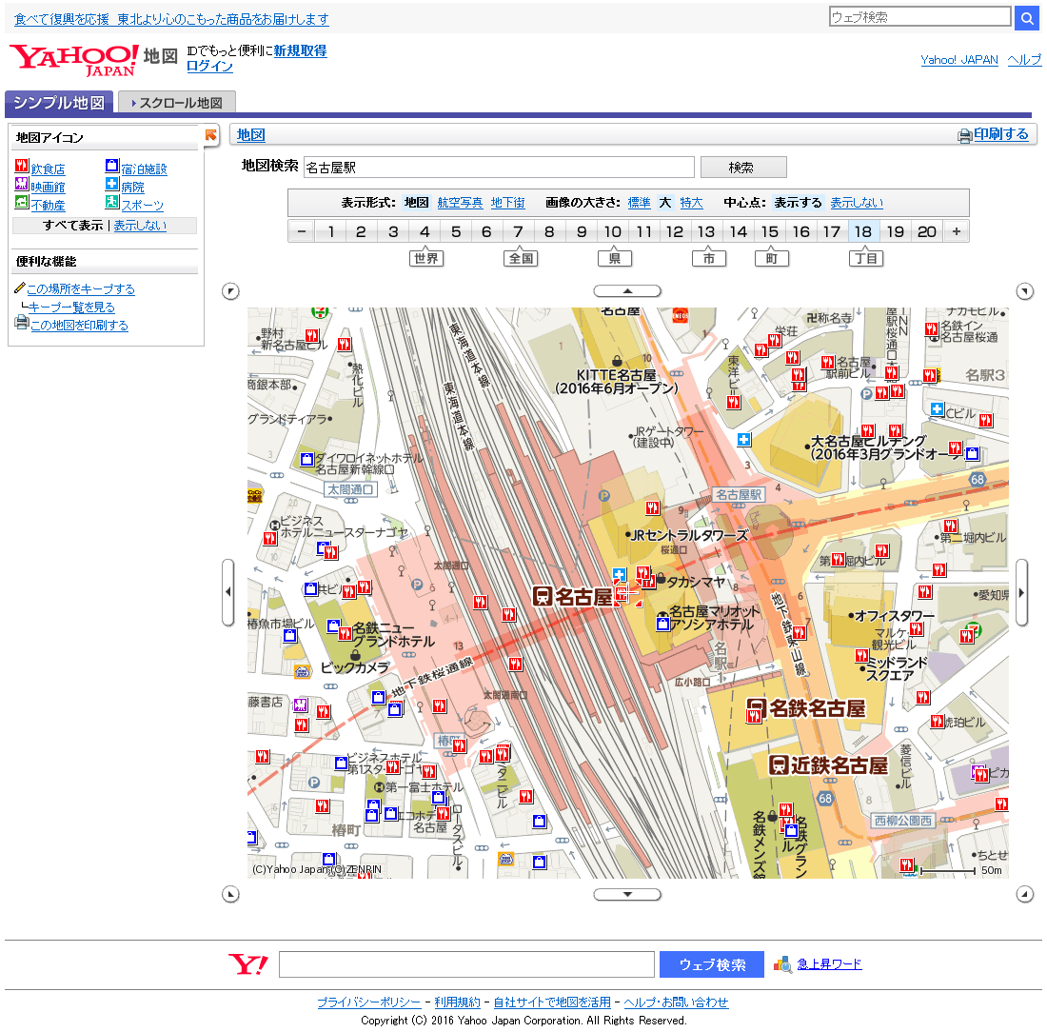Image resolution: width=1047 pixels, height=1032 pixels.
Task: Select 表示しない for the center point
Action: 857,203
